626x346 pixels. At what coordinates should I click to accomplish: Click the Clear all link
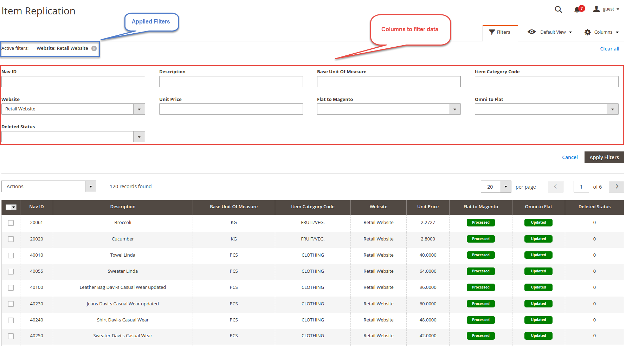[609, 49]
